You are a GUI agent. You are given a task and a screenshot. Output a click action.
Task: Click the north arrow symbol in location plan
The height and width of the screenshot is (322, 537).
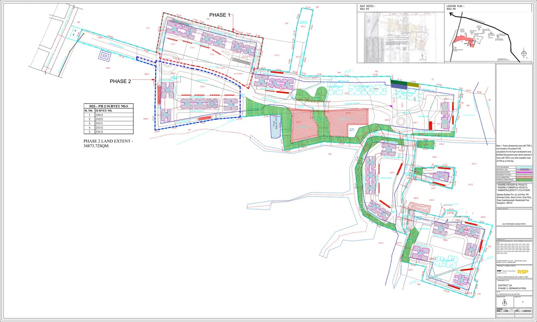(524, 54)
